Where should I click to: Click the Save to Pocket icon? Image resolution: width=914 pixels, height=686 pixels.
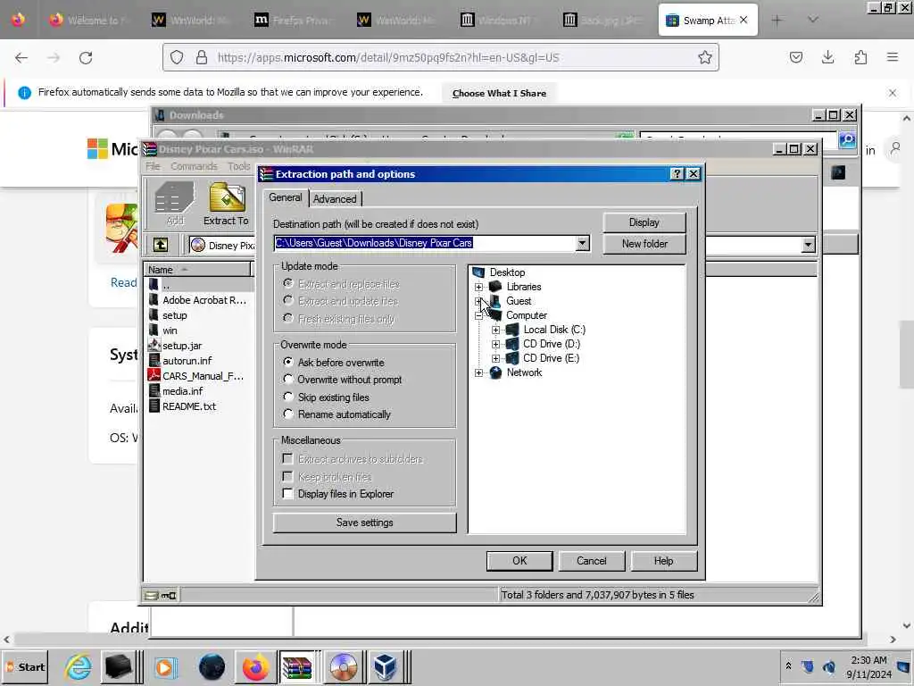(795, 57)
